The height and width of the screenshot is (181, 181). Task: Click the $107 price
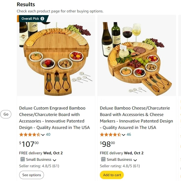[29, 144]
